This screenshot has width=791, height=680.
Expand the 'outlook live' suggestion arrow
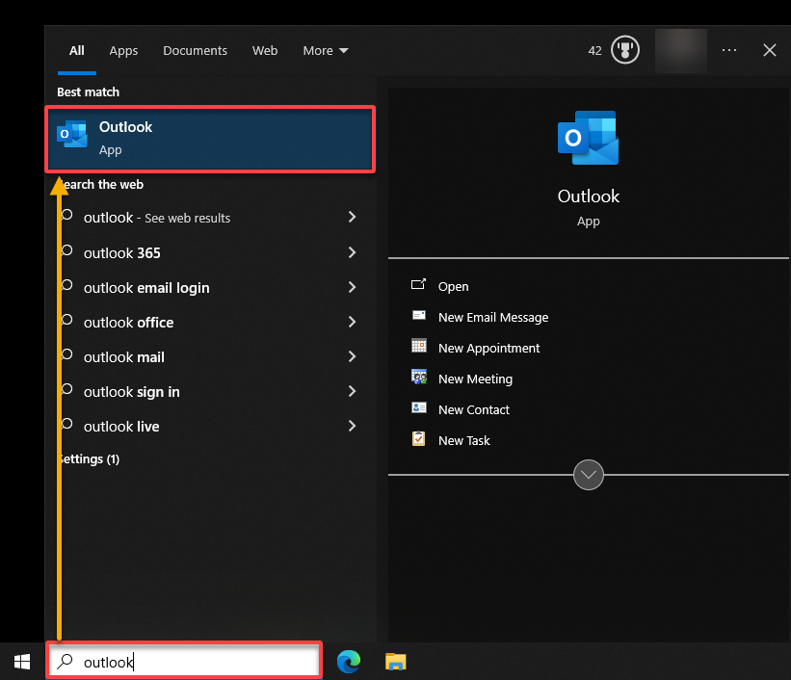352,426
